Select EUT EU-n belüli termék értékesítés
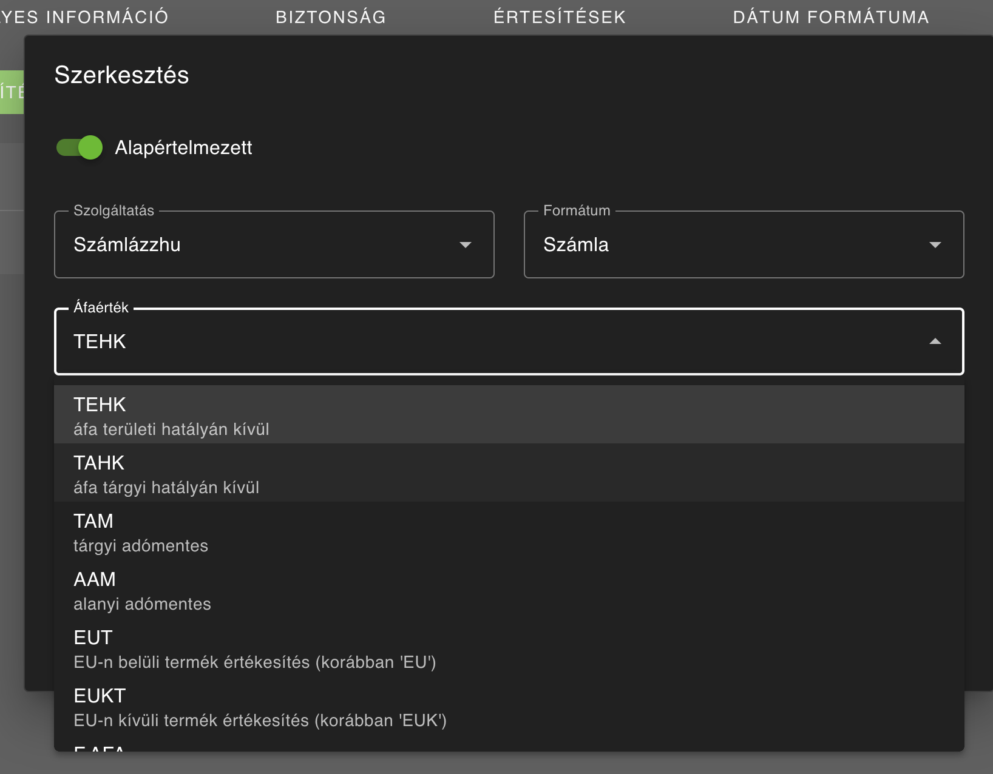 click(509, 648)
